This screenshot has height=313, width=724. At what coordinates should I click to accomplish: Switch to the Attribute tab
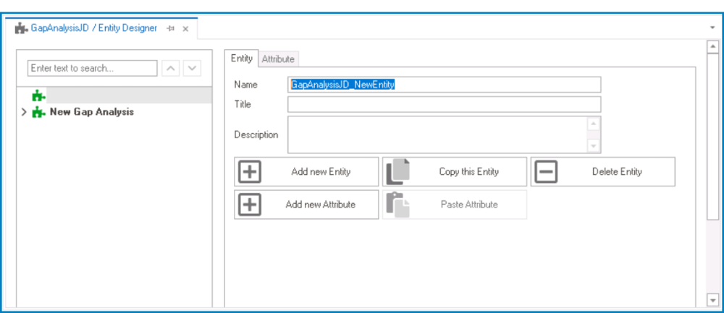(x=278, y=59)
